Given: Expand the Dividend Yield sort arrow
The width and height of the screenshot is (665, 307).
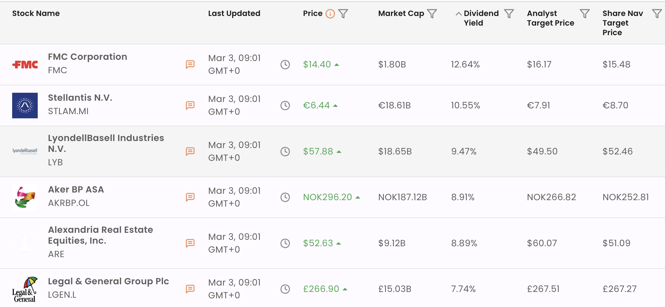Looking at the screenshot, I should 458,13.
